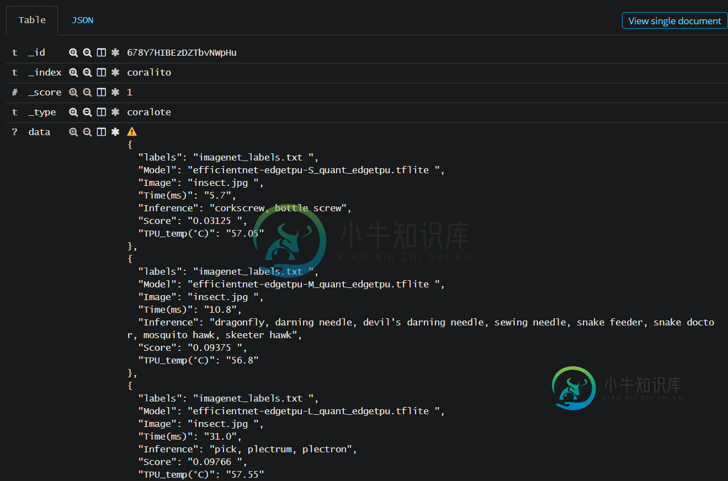The width and height of the screenshot is (728, 481).
Task: Filter out value on _type row
Action: pyautogui.click(x=87, y=112)
